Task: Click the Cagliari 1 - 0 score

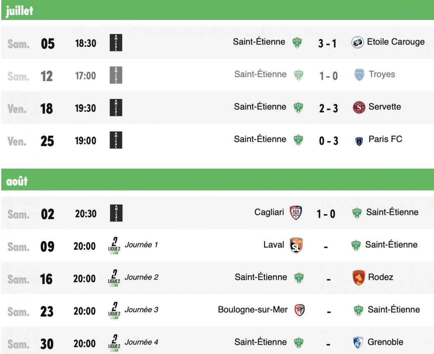Action: (x=326, y=214)
